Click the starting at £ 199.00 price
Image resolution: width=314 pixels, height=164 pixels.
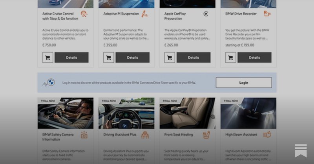[240, 45]
